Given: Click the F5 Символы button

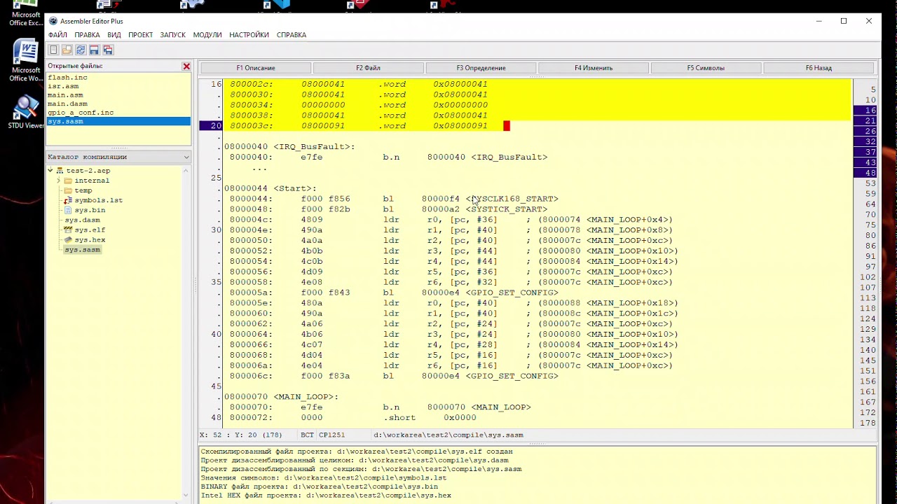Looking at the screenshot, I should (x=706, y=68).
